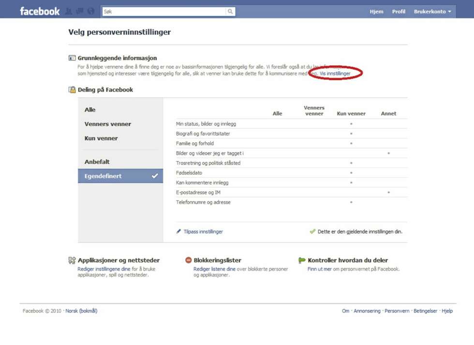This screenshot has width=474, height=345.
Task: Go to Hjem
Action: (376, 12)
